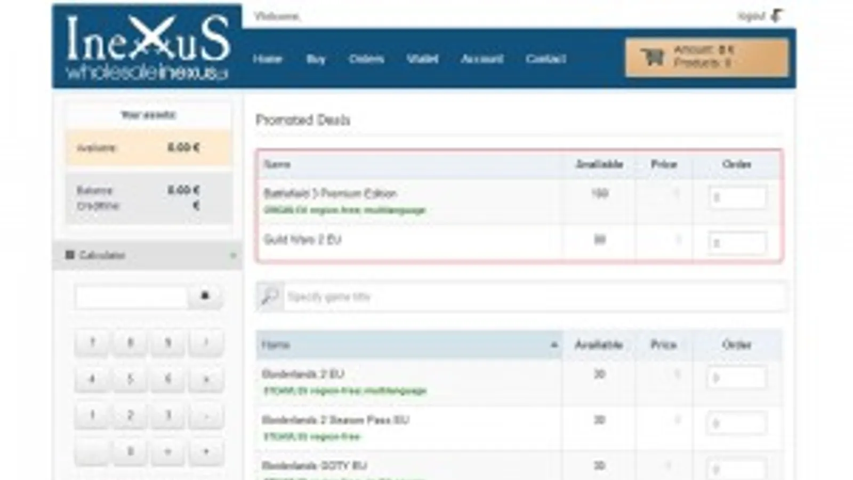
Task: Click calculator key 6
Action: point(168,379)
